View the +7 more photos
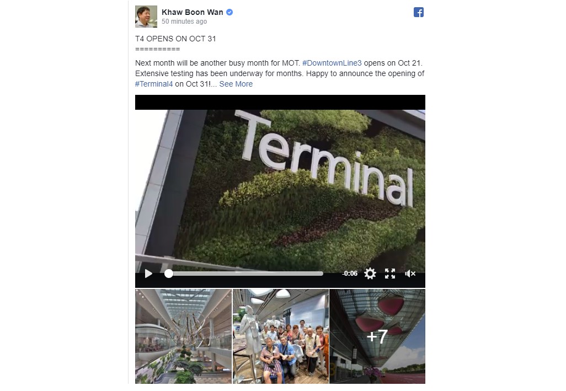The image size is (566, 391). coord(377,336)
